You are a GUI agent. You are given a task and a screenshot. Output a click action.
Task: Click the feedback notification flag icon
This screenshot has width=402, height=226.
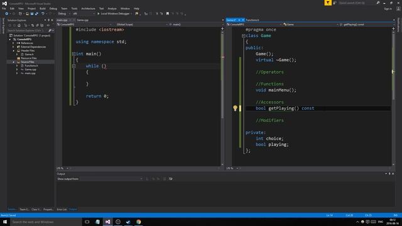point(328,3)
